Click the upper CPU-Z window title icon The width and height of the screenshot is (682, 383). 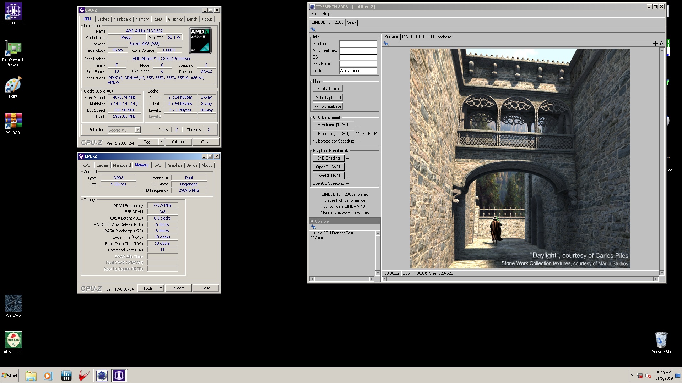pyautogui.click(x=81, y=10)
